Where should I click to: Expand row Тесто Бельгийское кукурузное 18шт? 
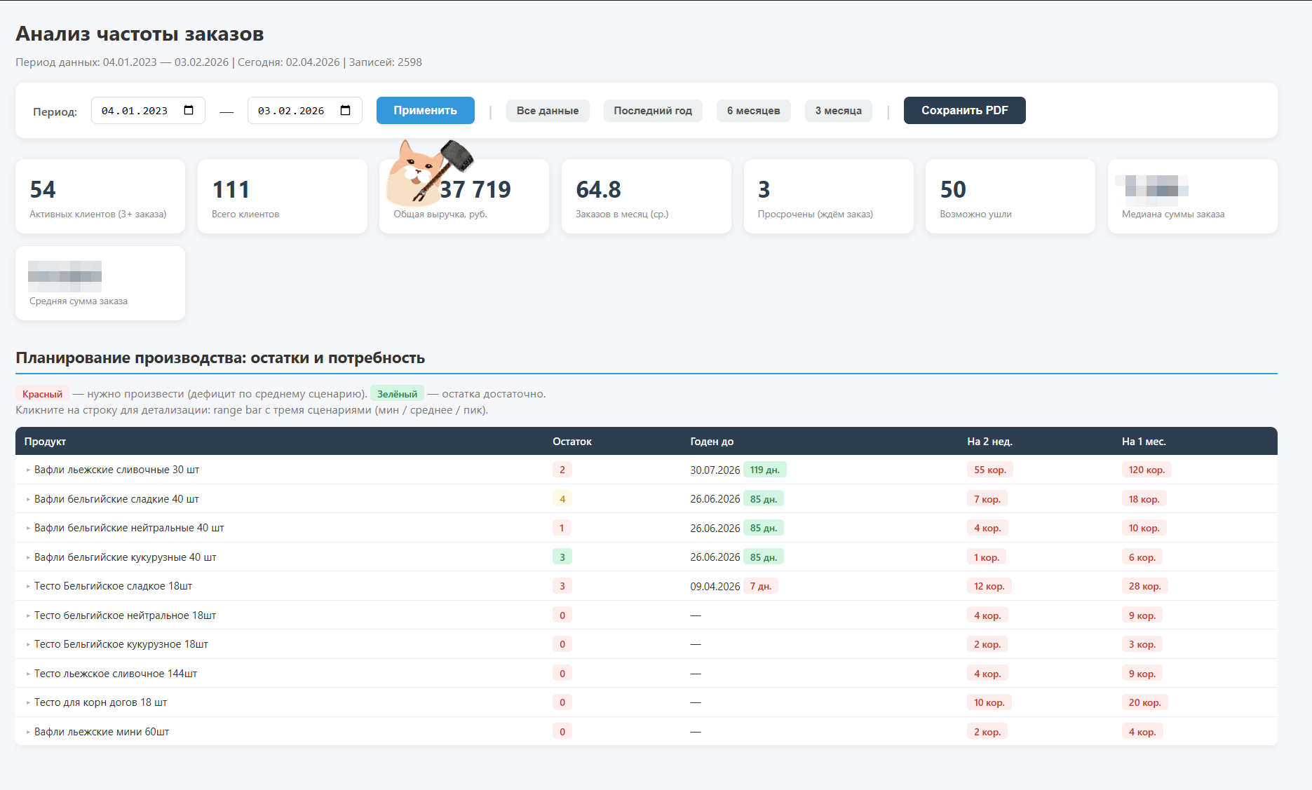[646, 644]
